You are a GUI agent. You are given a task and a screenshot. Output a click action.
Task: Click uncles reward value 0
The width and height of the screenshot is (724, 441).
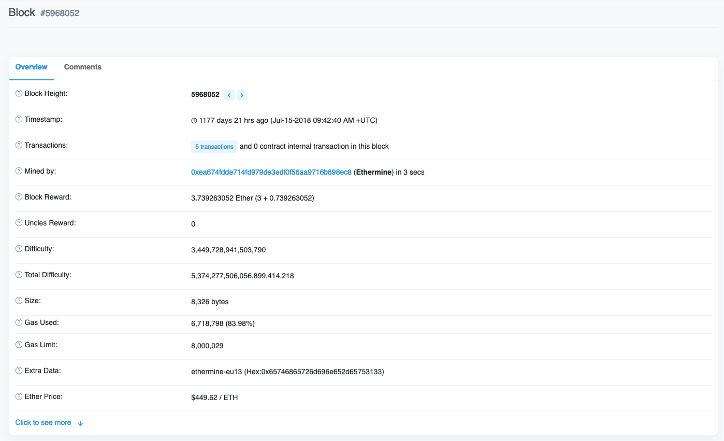tap(193, 224)
